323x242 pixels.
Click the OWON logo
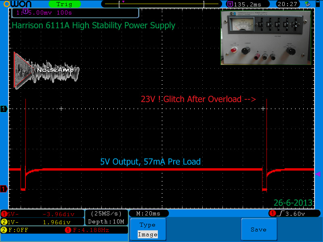[17, 4]
